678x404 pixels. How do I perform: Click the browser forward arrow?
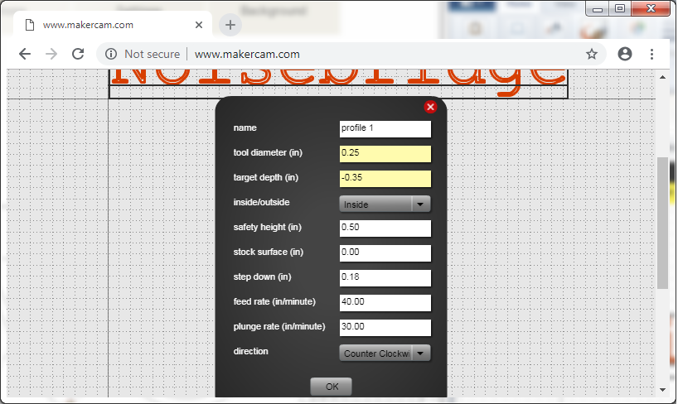[x=51, y=54]
